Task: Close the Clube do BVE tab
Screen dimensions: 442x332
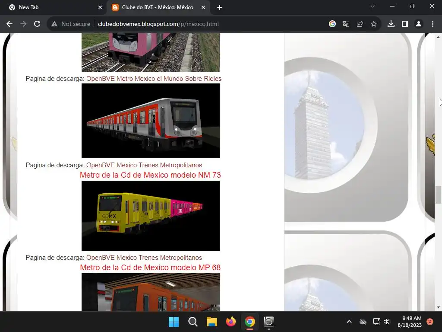Action: (x=203, y=7)
